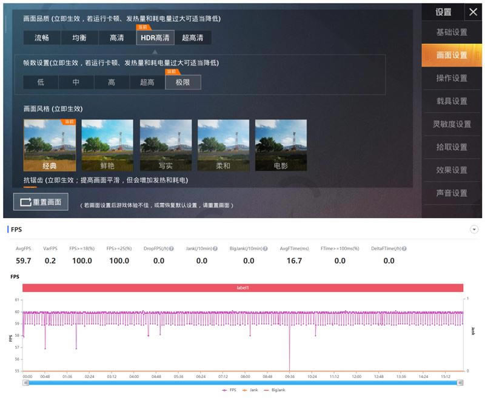485x398 pixels.
Task: Switch to 基础设置 tab
Action: pos(452,32)
